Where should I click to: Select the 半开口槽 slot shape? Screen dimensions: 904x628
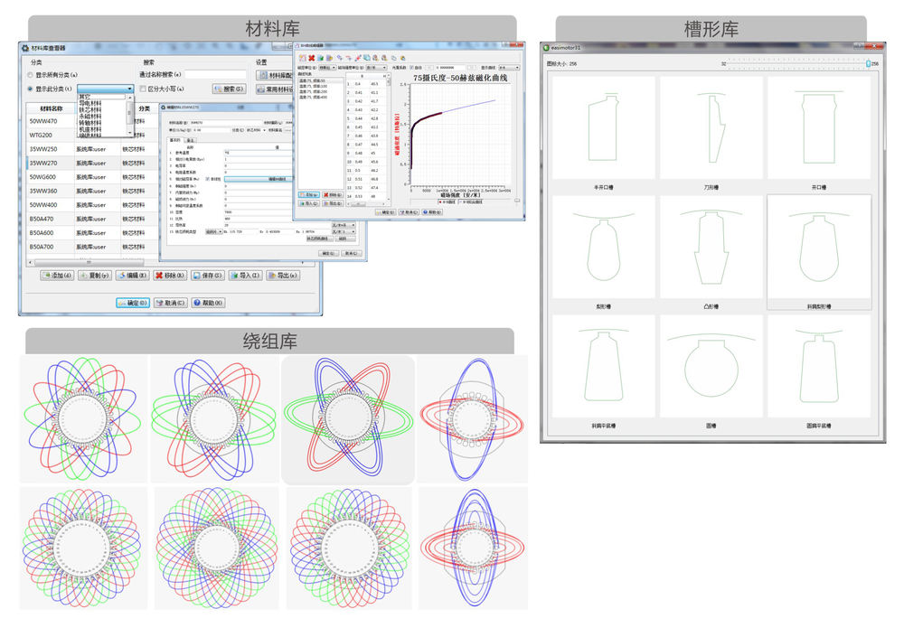603,132
